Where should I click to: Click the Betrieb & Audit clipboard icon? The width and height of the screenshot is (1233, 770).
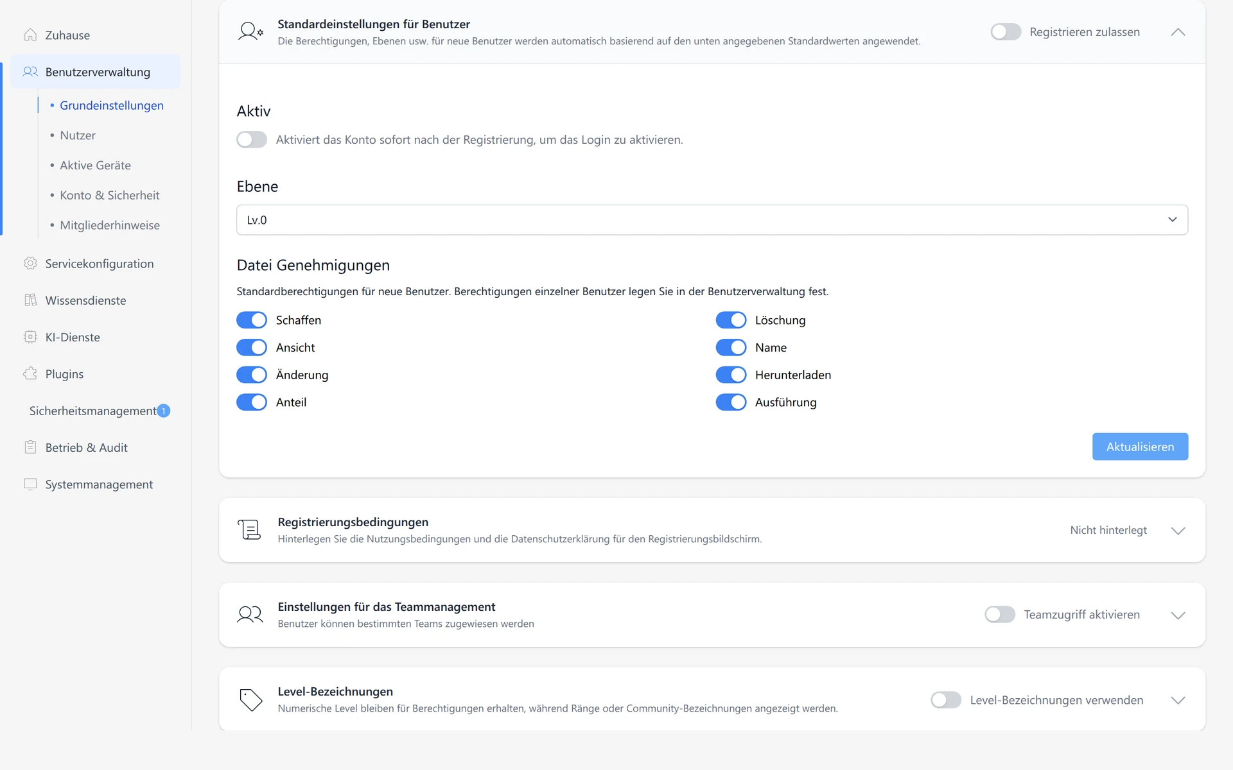pyautogui.click(x=30, y=447)
